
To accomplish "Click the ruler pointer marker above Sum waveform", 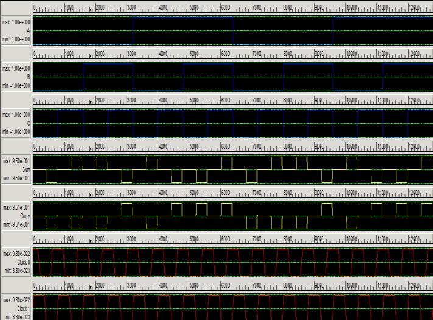I will [90, 148].
